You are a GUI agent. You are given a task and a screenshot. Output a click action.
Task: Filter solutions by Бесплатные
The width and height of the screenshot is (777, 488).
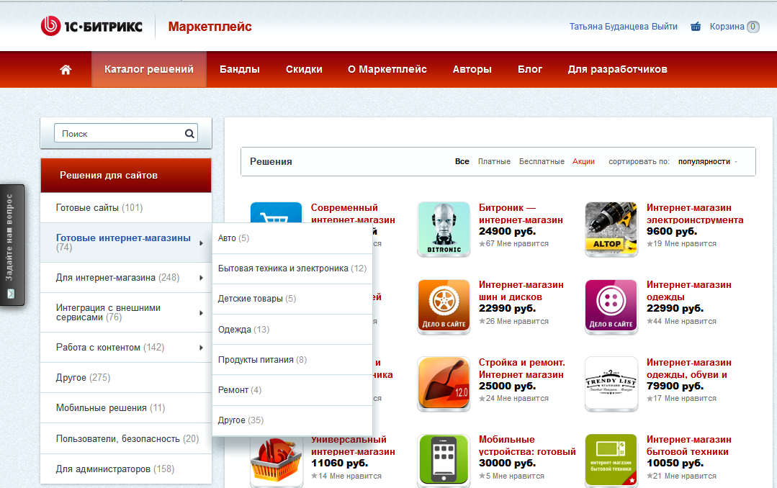(x=542, y=162)
